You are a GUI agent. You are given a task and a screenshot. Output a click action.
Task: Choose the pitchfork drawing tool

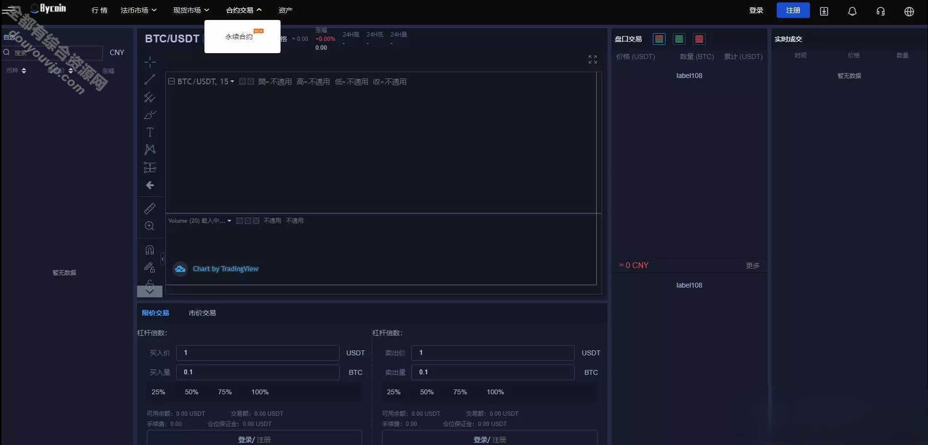point(150,97)
